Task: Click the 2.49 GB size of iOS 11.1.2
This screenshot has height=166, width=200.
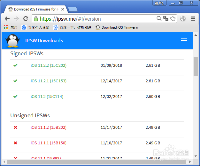Action: (x=153, y=128)
